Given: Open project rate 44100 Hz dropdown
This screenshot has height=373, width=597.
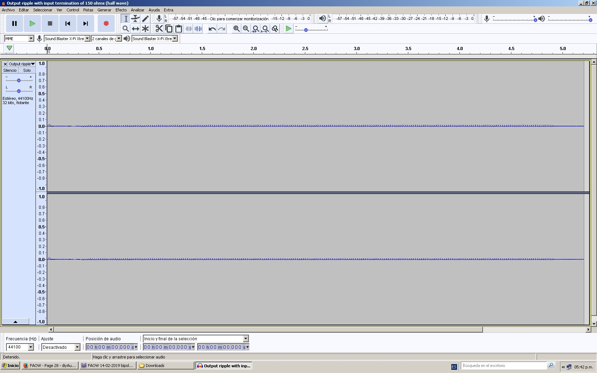Looking at the screenshot, I should click(20, 347).
